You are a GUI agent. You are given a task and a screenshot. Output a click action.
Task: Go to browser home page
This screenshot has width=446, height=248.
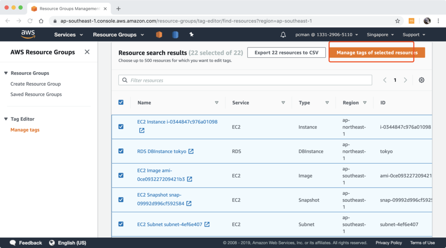(41, 21)
